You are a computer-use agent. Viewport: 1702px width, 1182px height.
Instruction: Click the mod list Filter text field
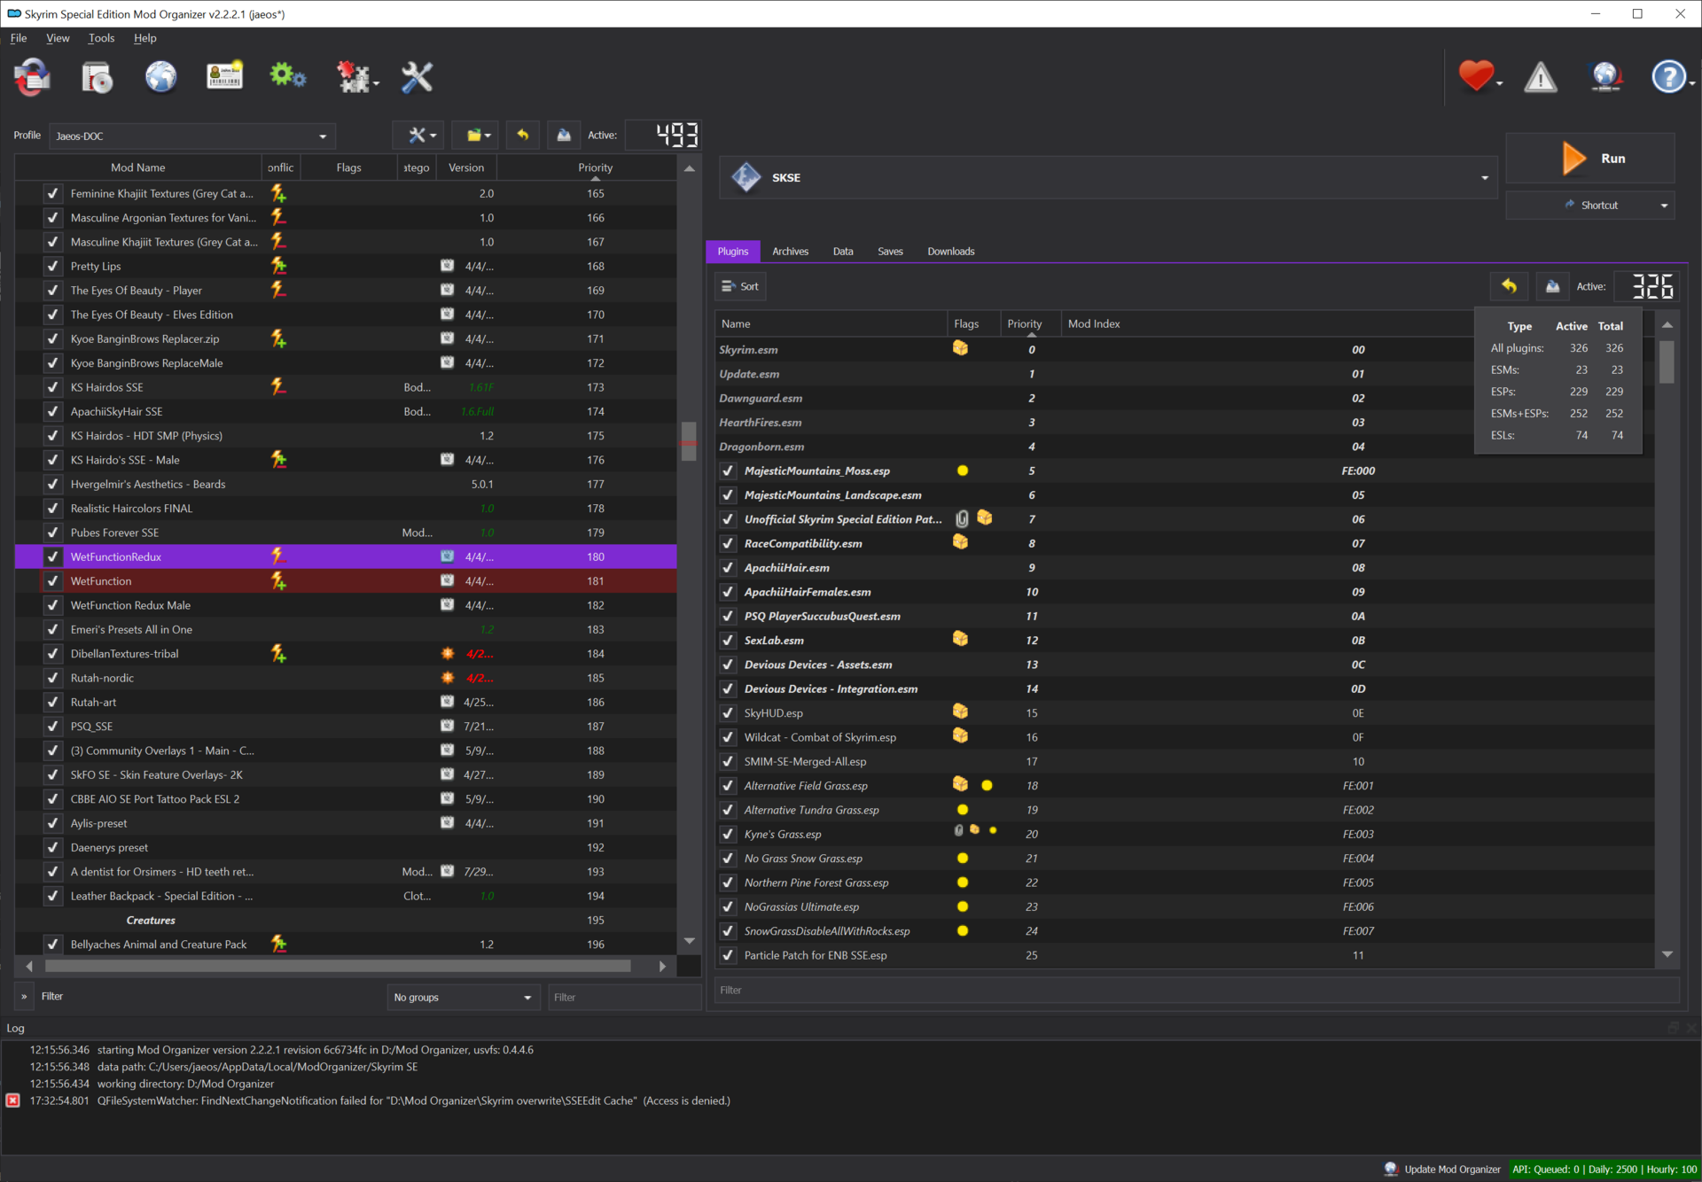coord(624,997)
